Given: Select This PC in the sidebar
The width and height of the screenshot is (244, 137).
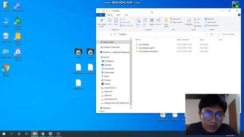Looking at the screenshot, I should [x=106, y=57].
